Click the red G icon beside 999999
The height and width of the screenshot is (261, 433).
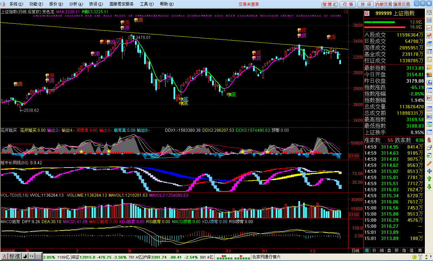367,13
